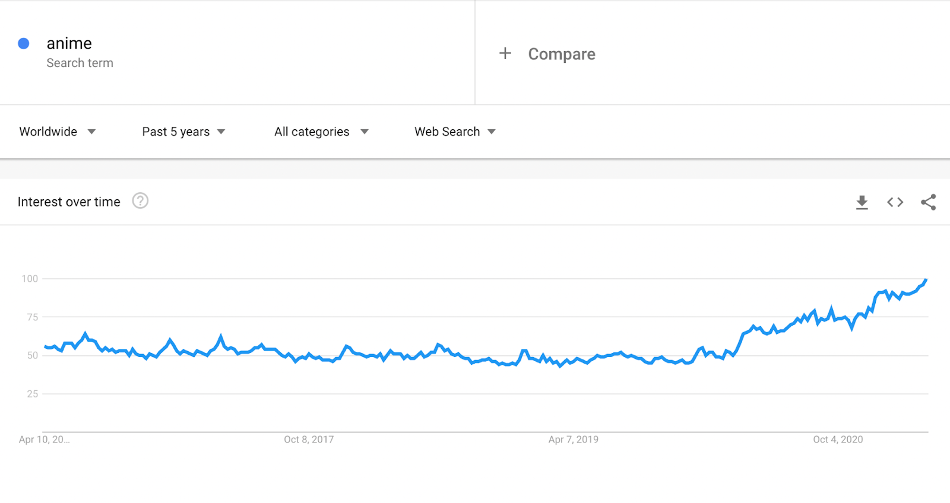Open the All categories dropdown
Image resolution: width=950 pixels, height=503 pixels.
tap(321, 132)
